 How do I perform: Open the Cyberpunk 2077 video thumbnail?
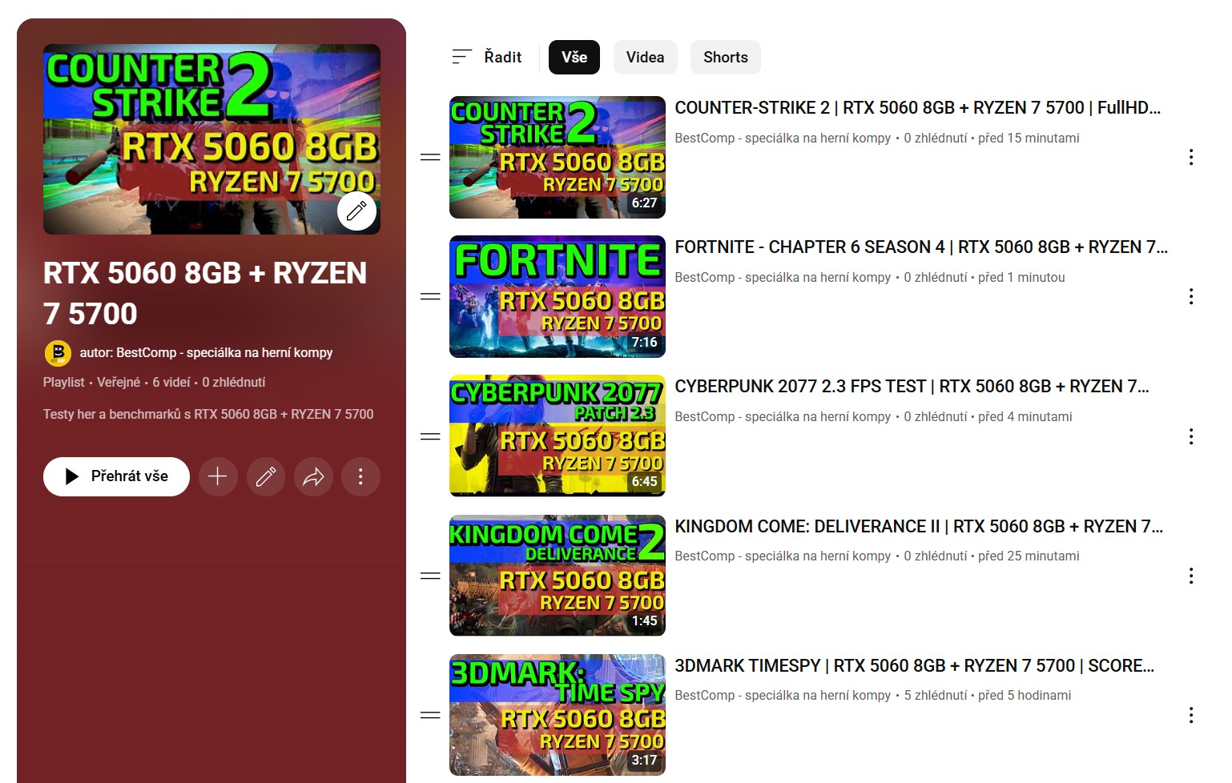558,436
